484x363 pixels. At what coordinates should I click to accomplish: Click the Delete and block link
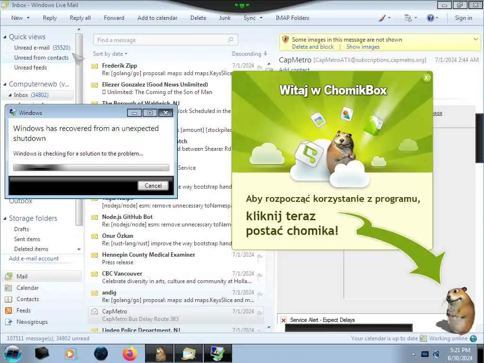313,47
